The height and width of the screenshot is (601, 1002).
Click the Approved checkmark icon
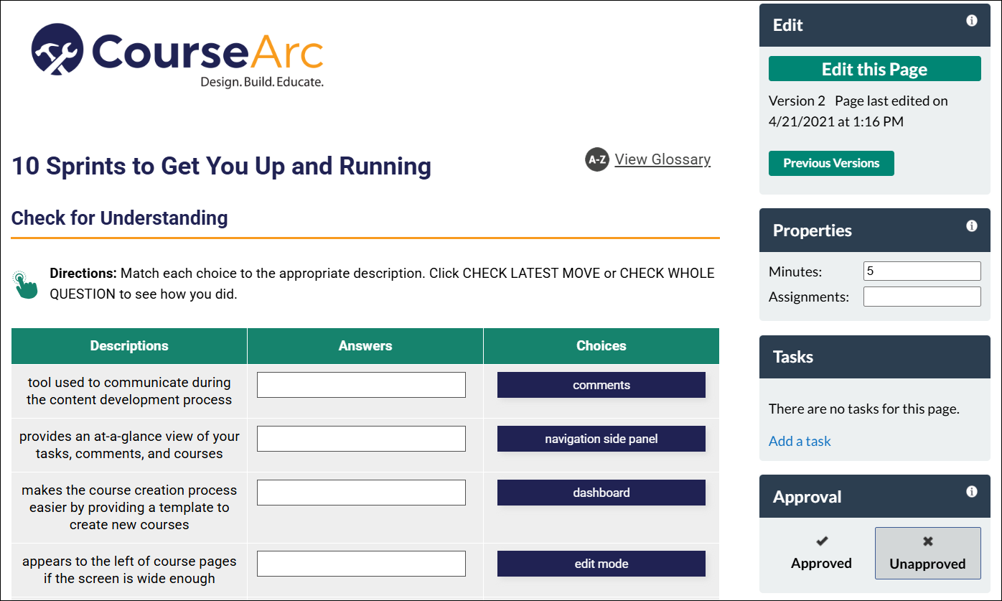[x=821, y=542]
